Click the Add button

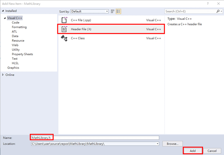(x=193, y=151)
